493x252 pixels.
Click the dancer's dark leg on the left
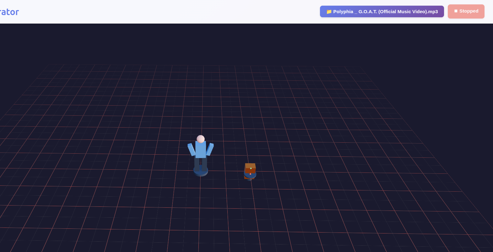coord(197,163)
